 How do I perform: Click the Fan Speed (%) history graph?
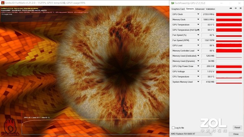tap(229, 35)
